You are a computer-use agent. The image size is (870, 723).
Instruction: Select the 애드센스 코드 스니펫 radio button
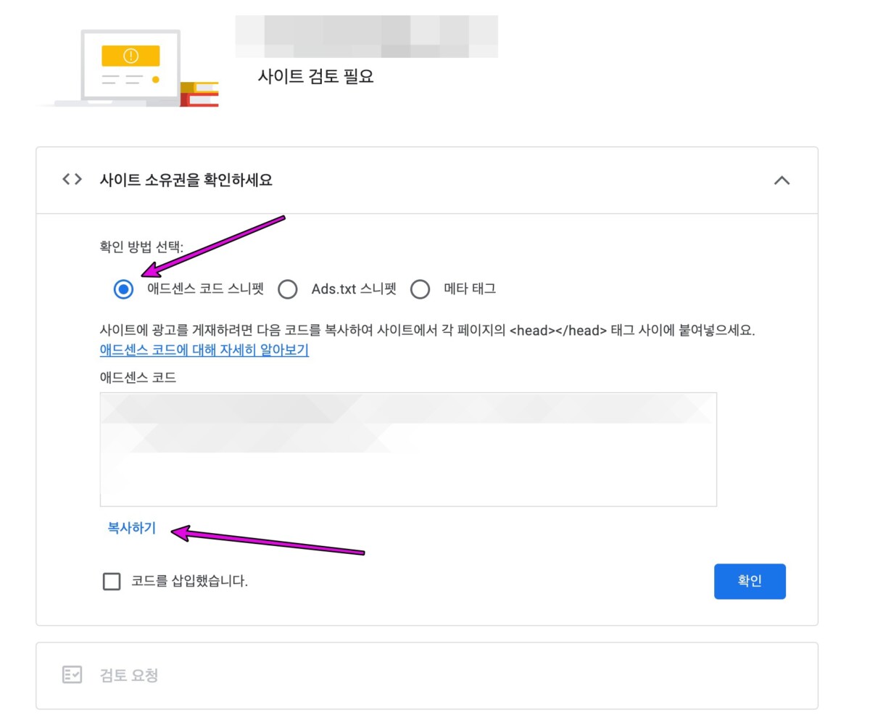point(124,289)
